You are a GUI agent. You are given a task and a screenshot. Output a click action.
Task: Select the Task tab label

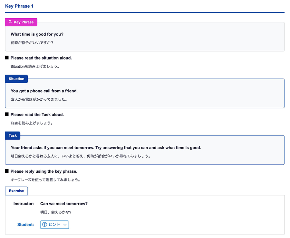pyautogui.click(x=13, y=135)
